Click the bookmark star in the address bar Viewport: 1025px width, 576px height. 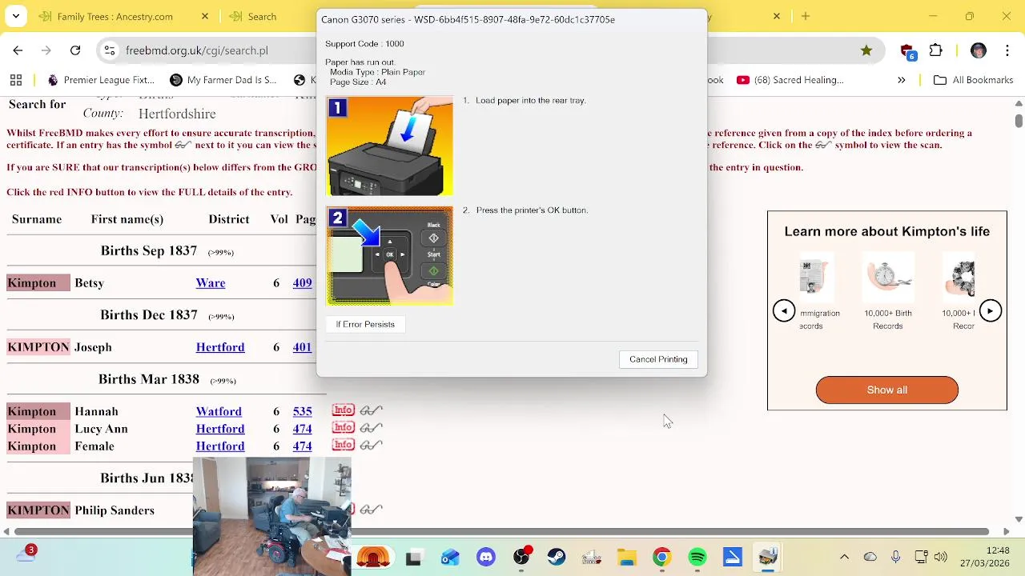pyautogui.click(x=866, y=50)
